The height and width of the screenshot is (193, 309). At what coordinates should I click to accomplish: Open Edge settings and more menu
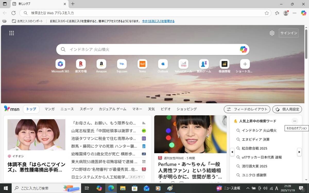pos(295,13)
